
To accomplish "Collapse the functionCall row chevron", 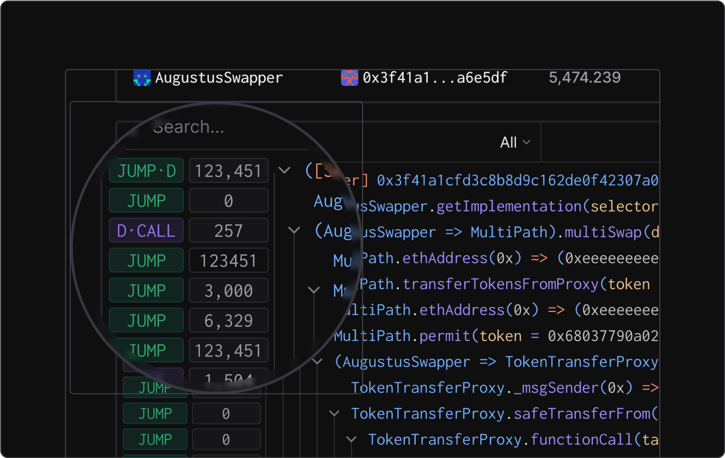I will coord(351,439).
